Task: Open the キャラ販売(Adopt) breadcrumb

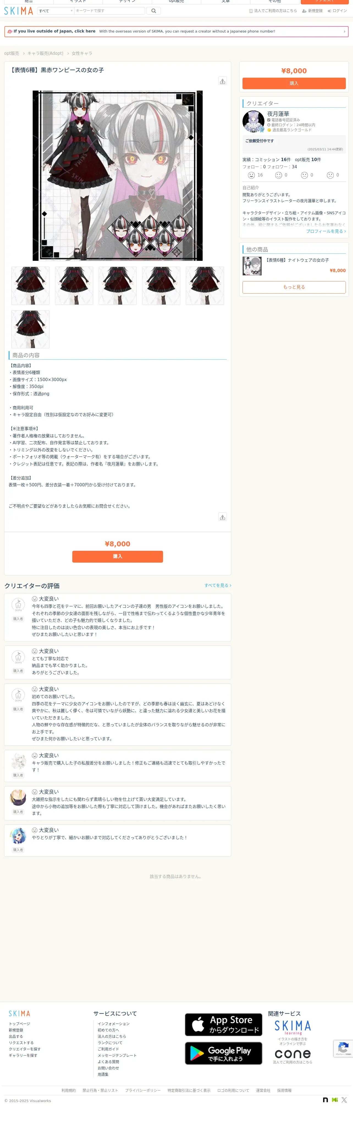Action: tap(45, 53)
